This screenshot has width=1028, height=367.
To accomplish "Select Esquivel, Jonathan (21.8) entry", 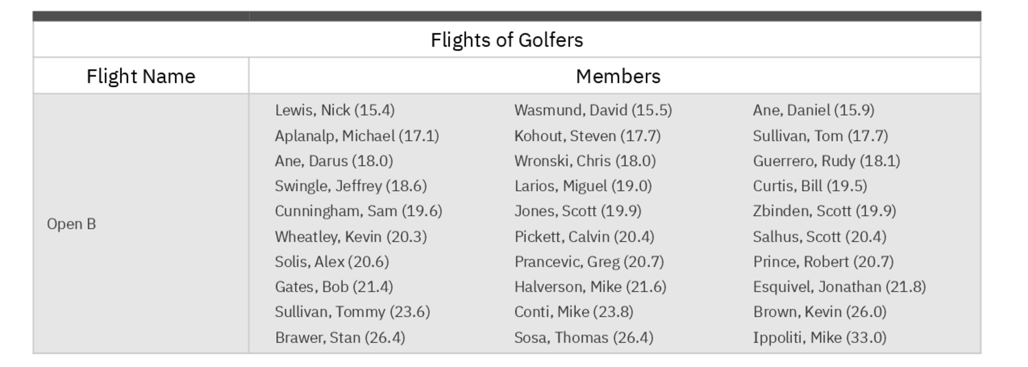I will point(839,286).
